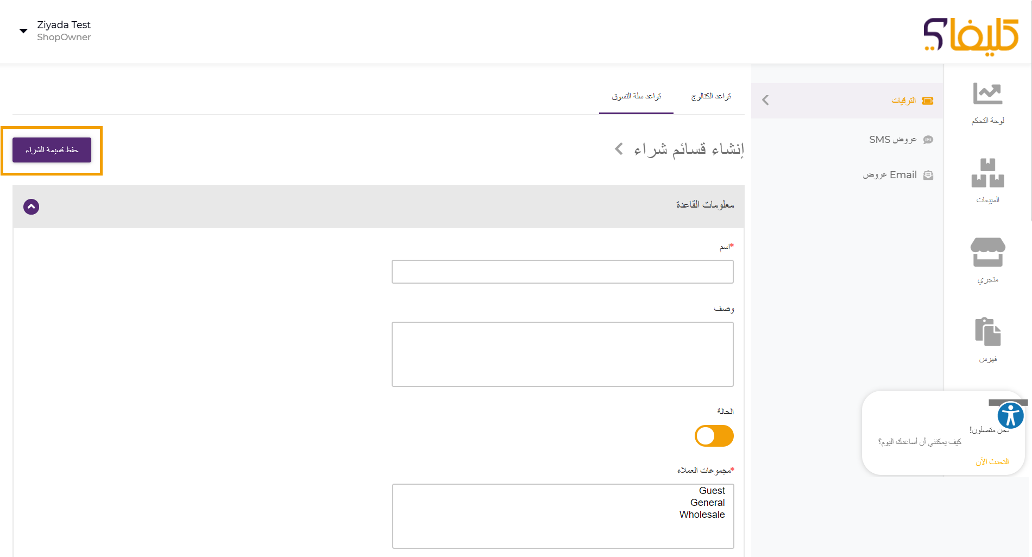Click the rule information section header text
1032x557 pixels.
click(705, 204)
